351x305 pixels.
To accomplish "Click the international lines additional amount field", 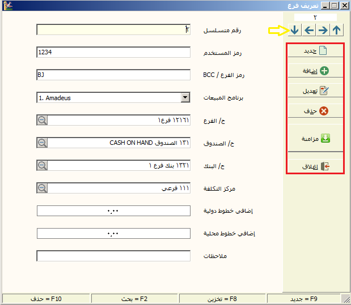I will pos(113,211).
